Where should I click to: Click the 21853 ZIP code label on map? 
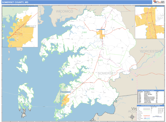(84, 33)
